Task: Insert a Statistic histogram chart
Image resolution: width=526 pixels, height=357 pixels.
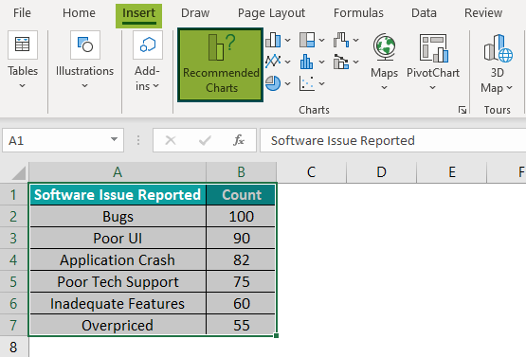Action: pyautogui.click(x=307, y=62)
